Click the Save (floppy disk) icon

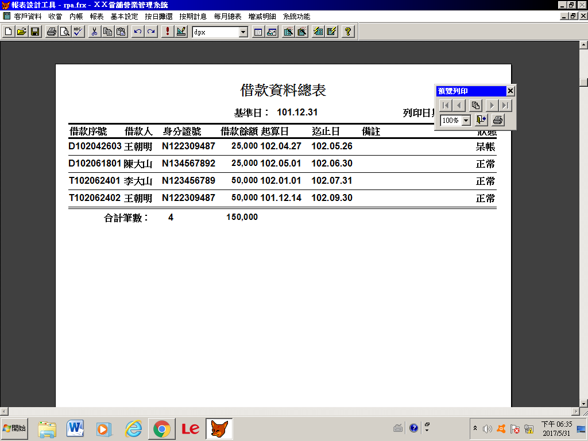click(34, 32)
